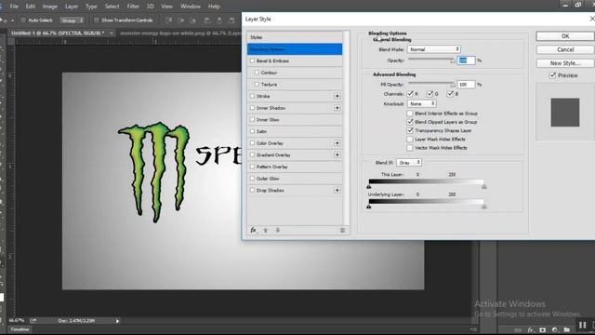
Task: Enable the Outer Glow checkbox
Action: 252,179
